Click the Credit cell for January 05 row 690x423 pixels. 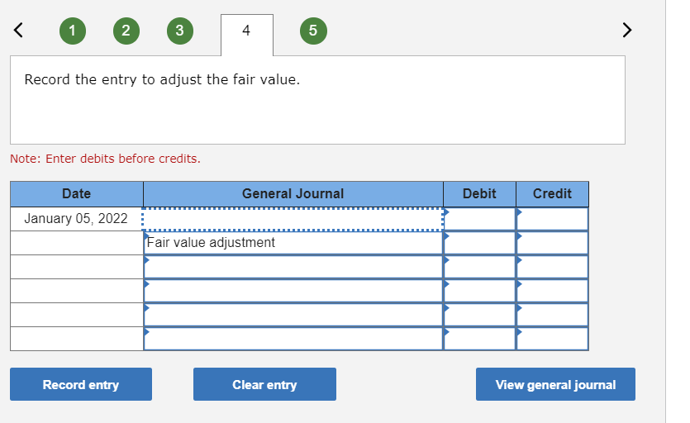[552, 219]
